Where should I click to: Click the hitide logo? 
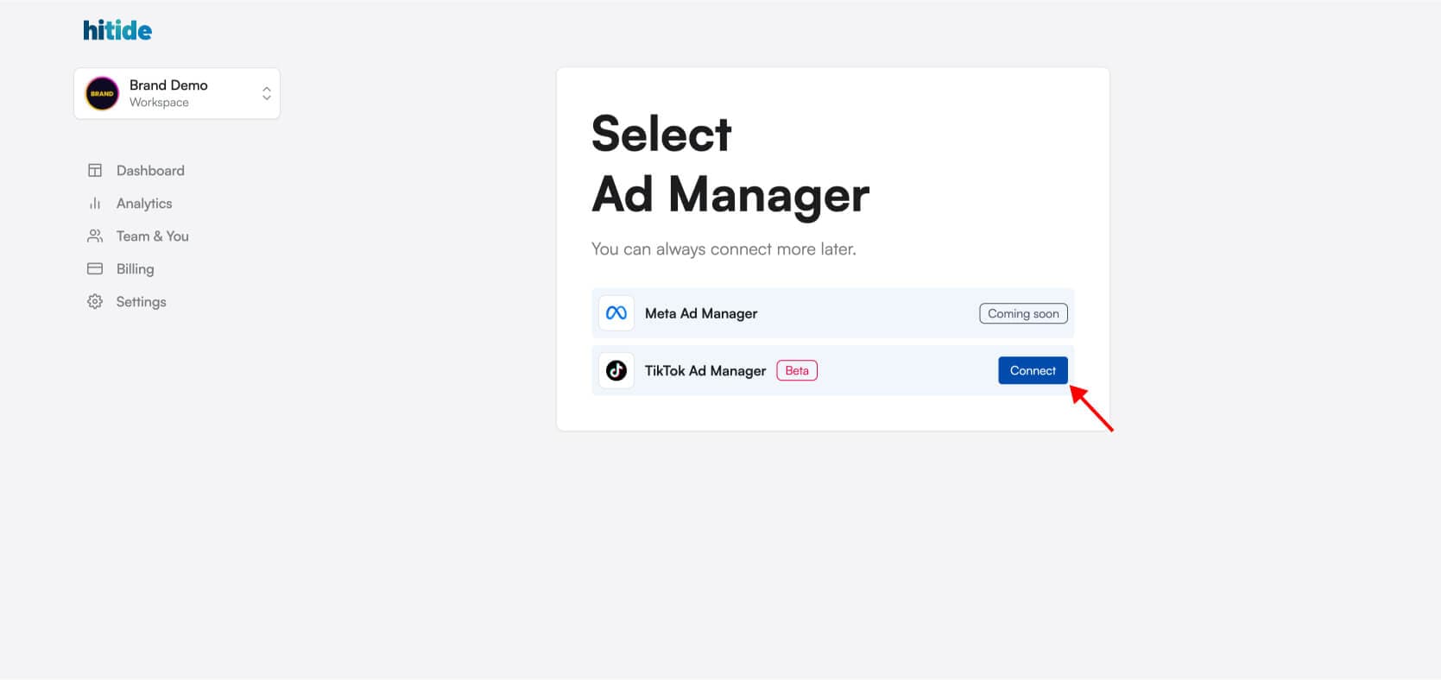pyautogui.click(x=117, y=31)
